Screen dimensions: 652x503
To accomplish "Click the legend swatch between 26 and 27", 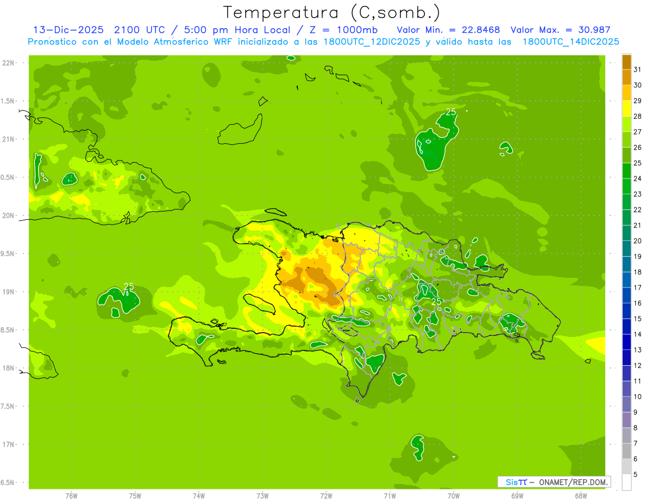I will [x=626, y=139].
